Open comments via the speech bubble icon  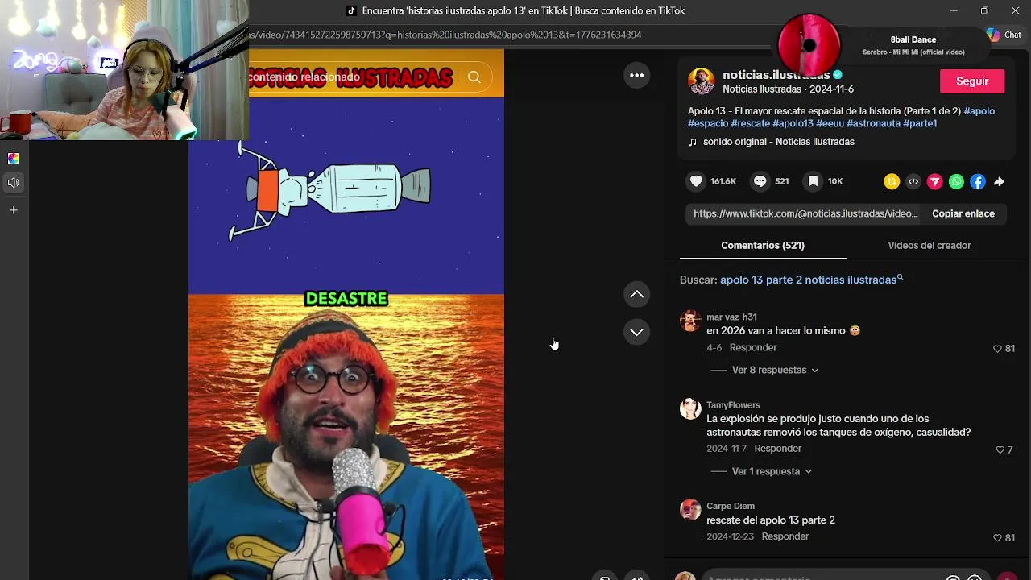coord(760,181)
